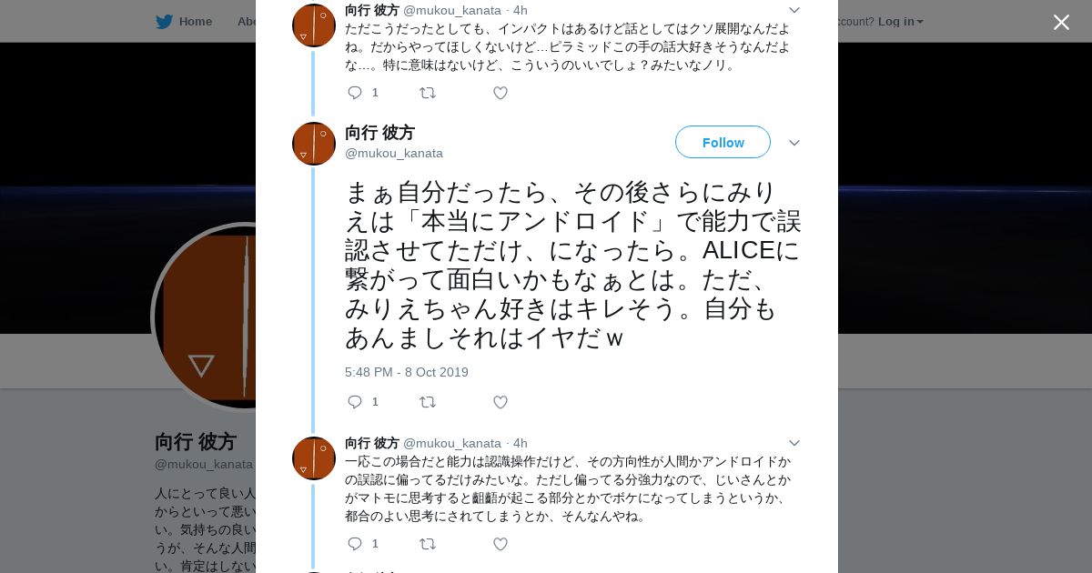Reply to the top tweet in thread

pos(355,93)
